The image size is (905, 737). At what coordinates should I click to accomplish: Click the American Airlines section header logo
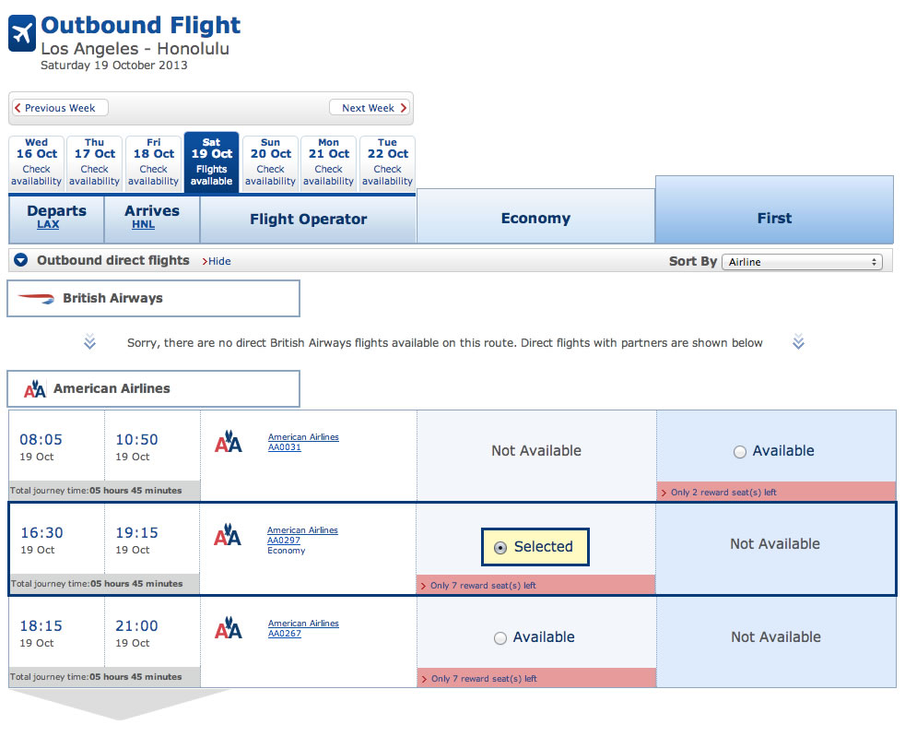[35, 389]
